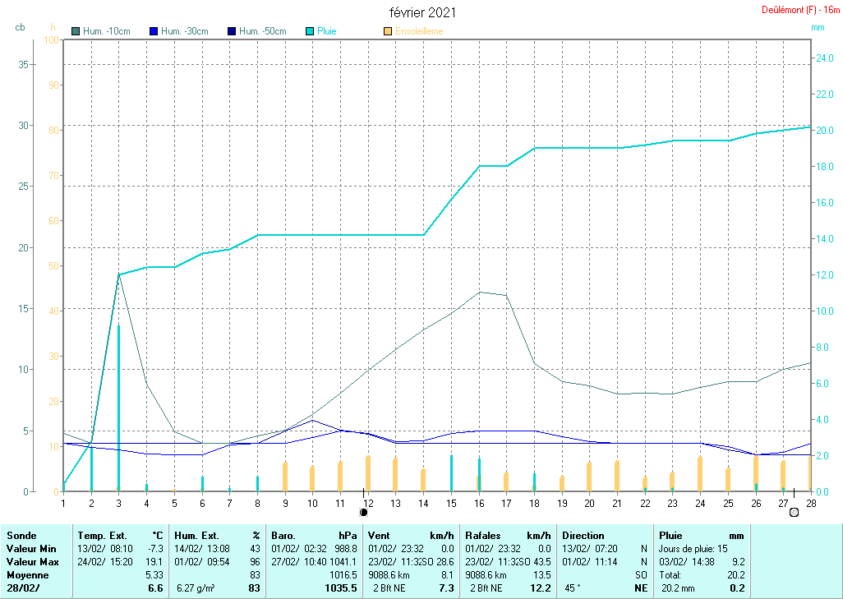843x599 pixels.
Task: Click the Hum. -30cm legend color square
Action: click(x=154, y=31)
